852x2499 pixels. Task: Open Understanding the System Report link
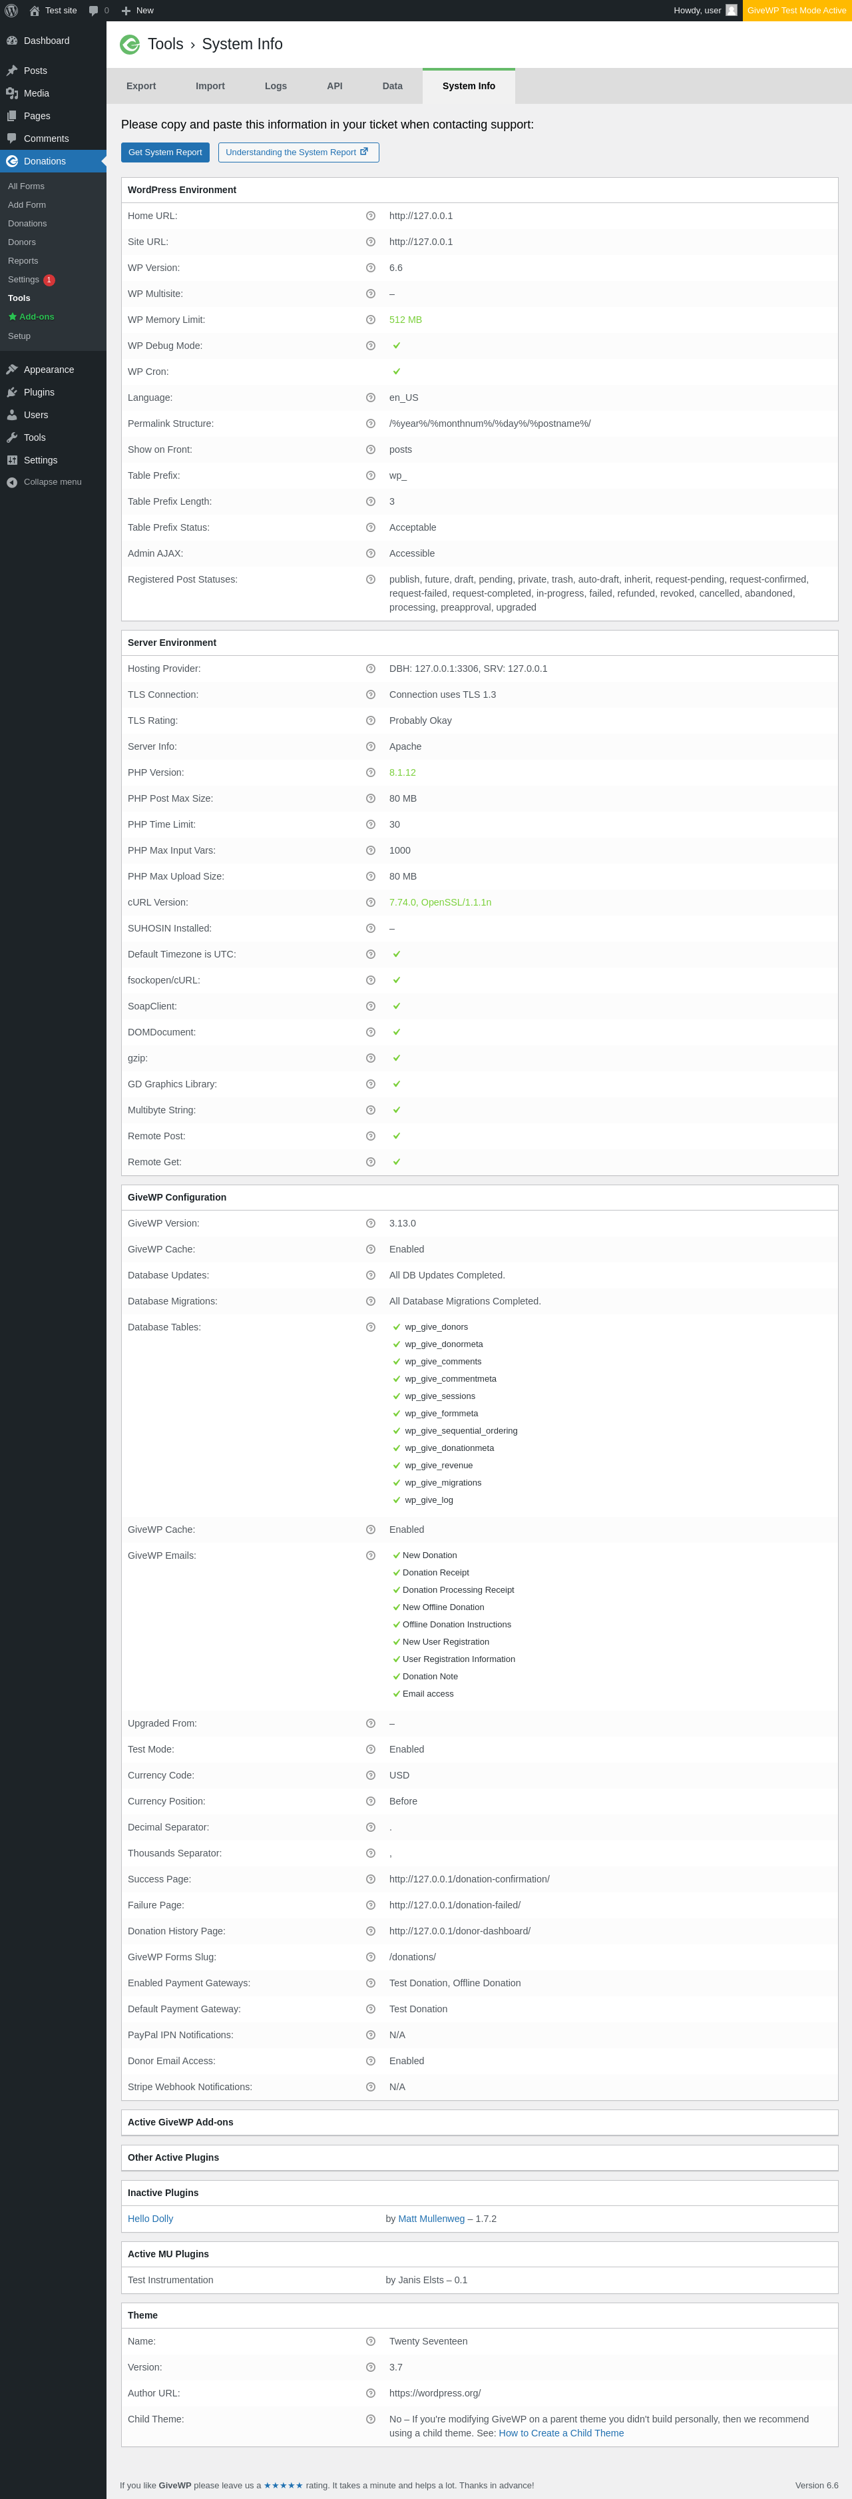point(298,152)
